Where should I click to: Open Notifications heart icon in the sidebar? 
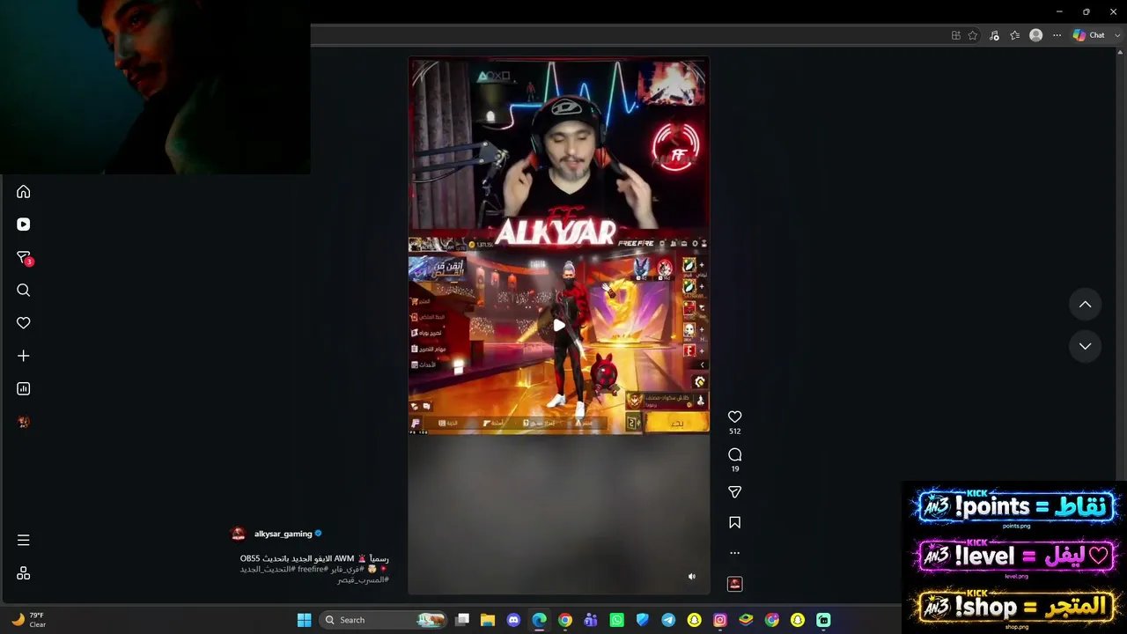click(24, 323)
